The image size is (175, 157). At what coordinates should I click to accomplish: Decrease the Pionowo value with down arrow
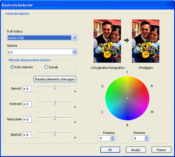pos(146,139)
